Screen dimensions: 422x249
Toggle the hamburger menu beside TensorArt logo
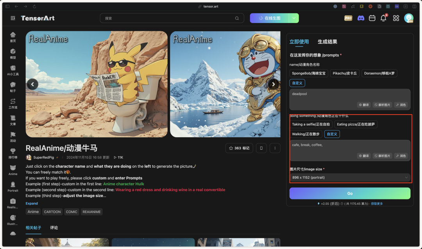13,18
